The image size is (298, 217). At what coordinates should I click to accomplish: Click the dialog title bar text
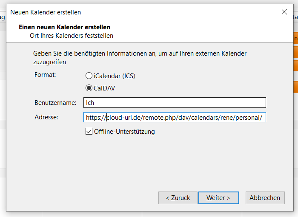point(46,12)
